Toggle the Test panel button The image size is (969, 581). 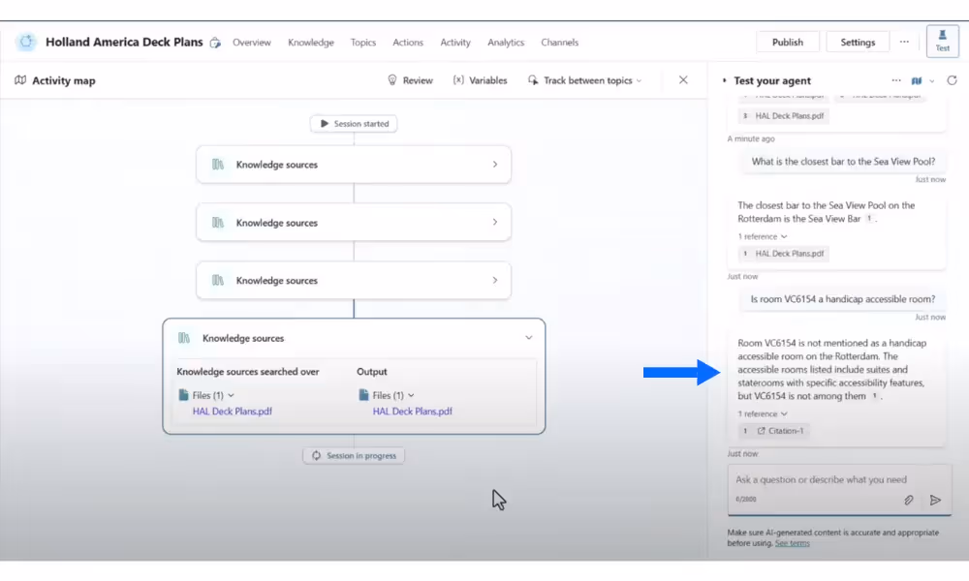click(x=943, y=41)
